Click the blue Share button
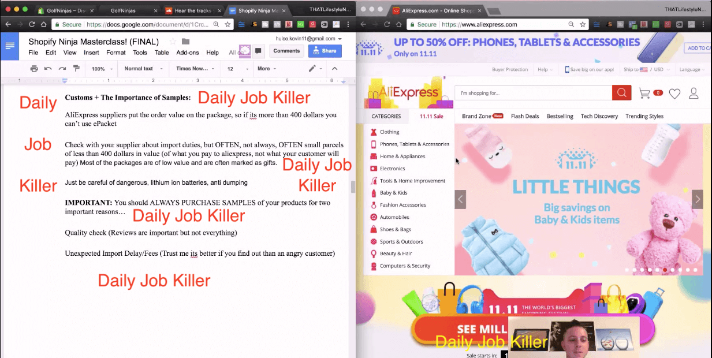Image resolution: width=712 pixels, height=358 pixels. coord(325,51)
